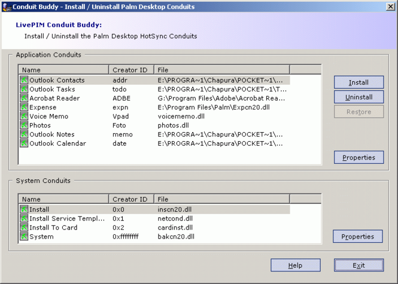Click the 0xffffffff creator ID cell
This screenshot has height=284, width=398.
tap(126, 237)
